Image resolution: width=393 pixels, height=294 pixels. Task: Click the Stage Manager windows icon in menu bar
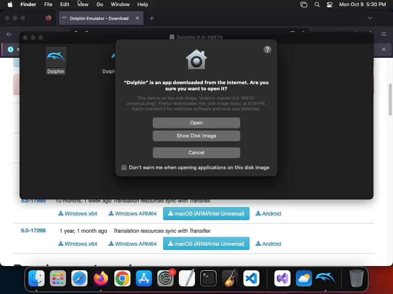coord(304,4)
